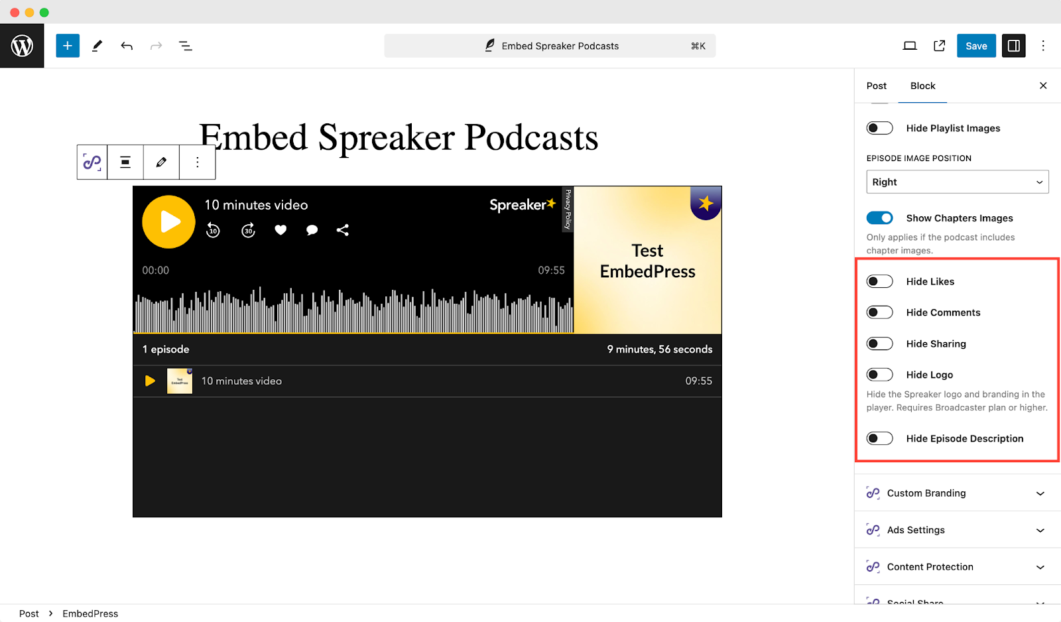Click the blue block inserter plus button

pos(68,46)
